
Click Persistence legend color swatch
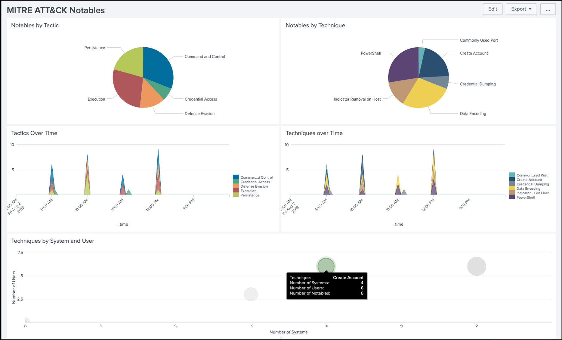point(236,195)
